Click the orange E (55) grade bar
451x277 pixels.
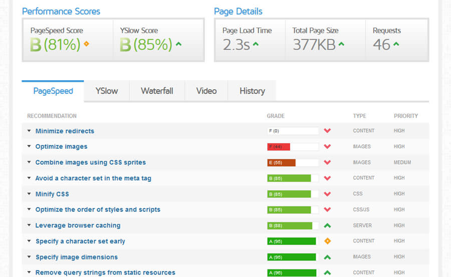293,162
